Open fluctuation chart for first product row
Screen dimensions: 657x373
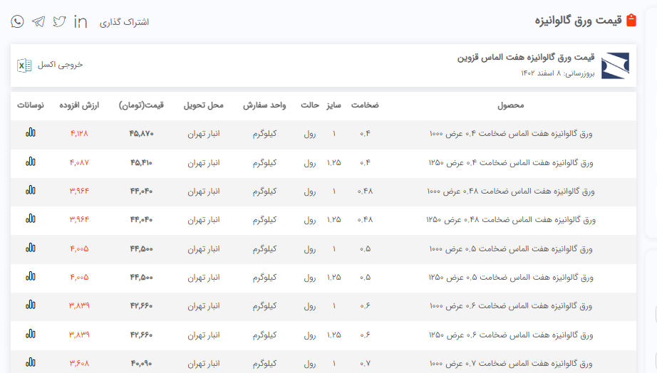point(30,132)
